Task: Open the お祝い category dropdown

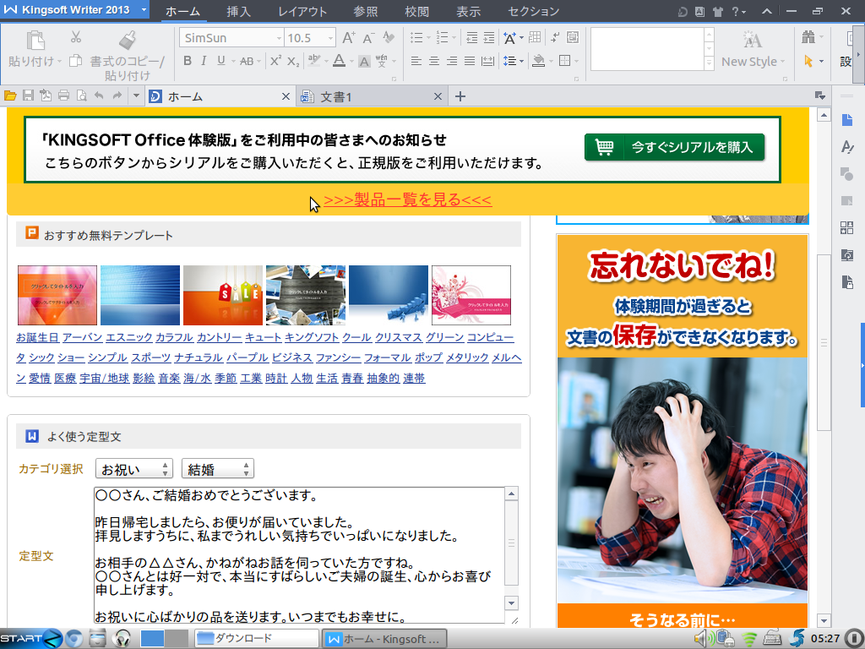Action: 134,469
